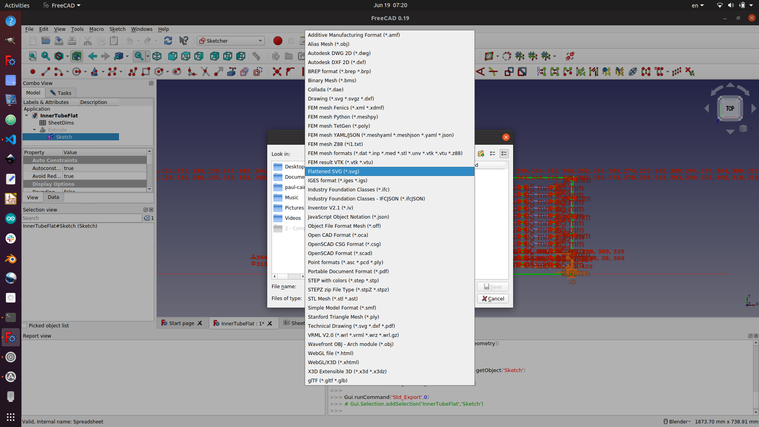The height and width of the screenshot is (427, 759).
Task: Click the Open document folder icon
Action: tap(46, 41)
